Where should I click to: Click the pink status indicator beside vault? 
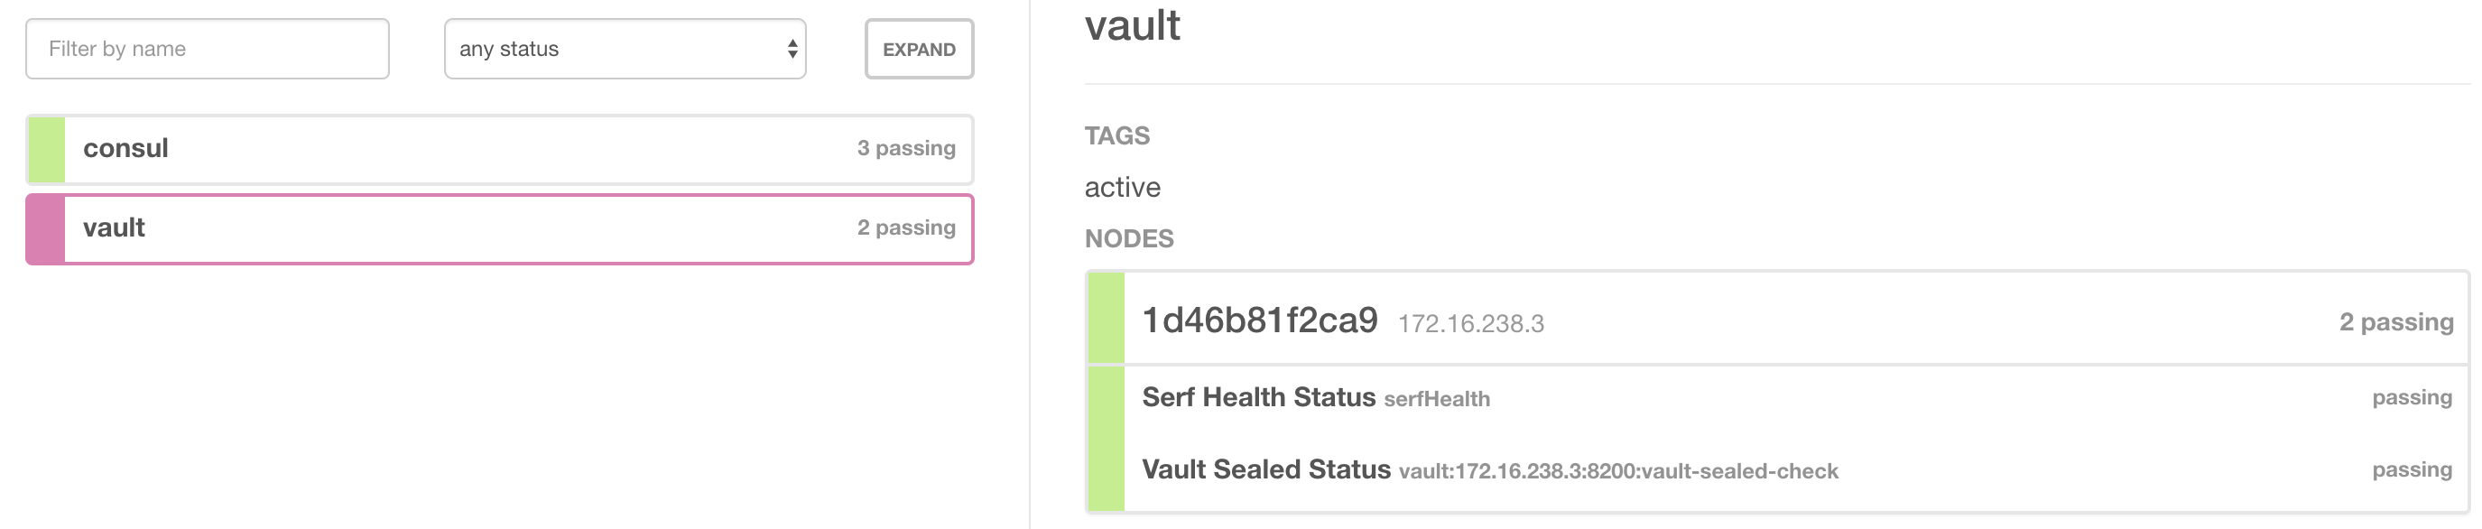coord(44,228)
